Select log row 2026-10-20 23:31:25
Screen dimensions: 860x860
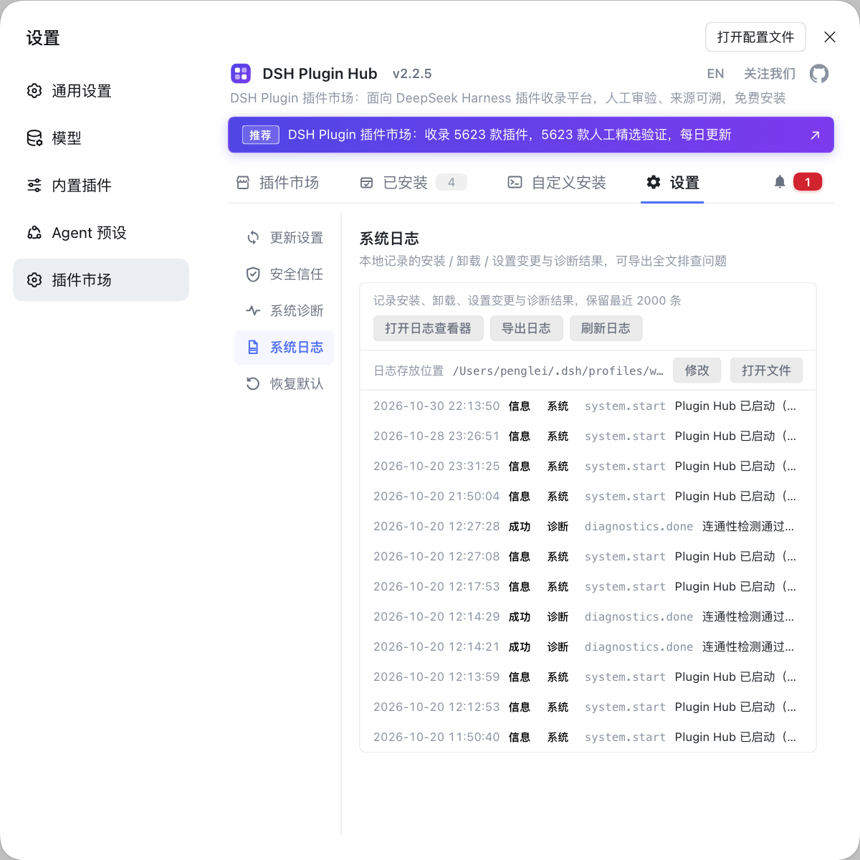point(588,466)
